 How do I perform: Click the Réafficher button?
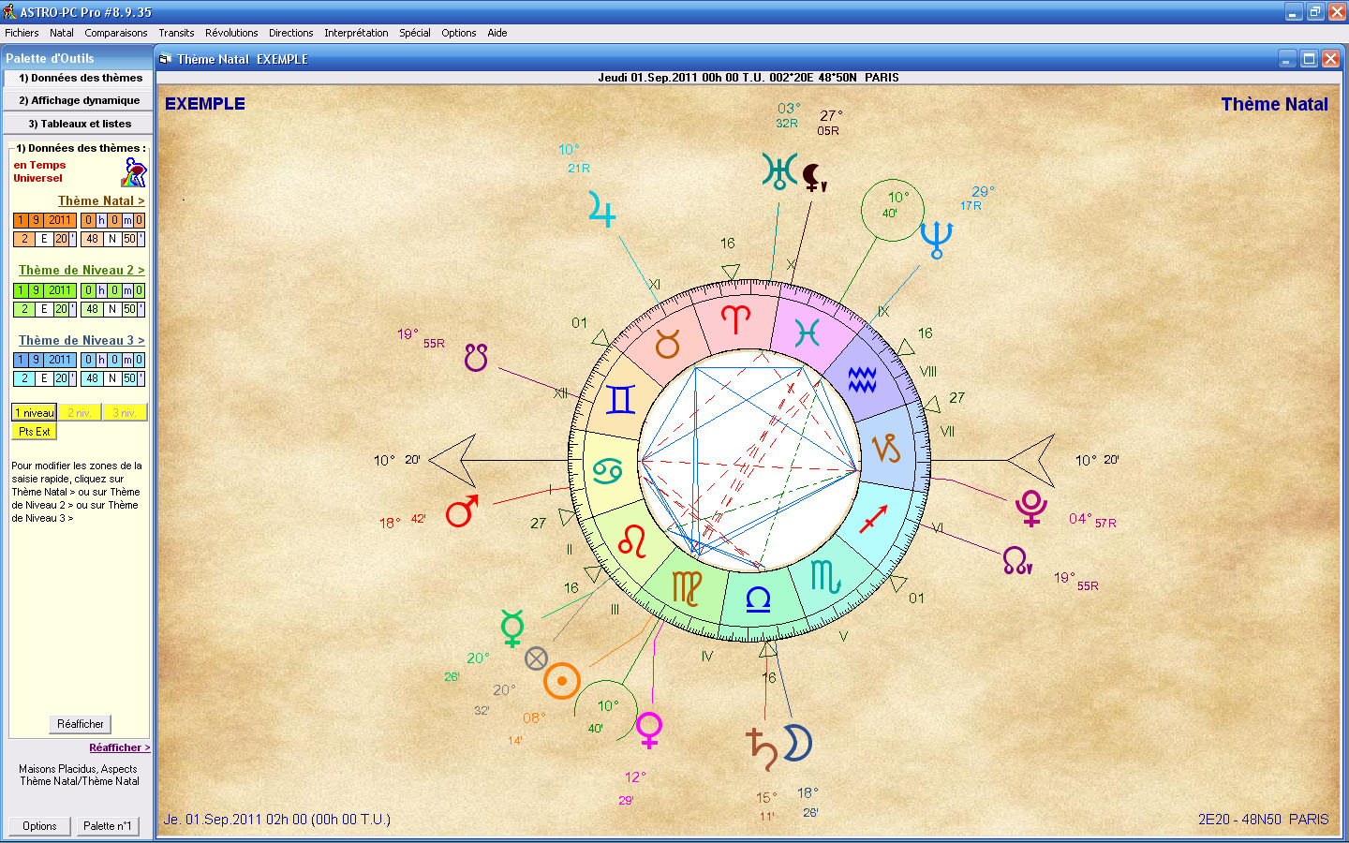(81, 724)
